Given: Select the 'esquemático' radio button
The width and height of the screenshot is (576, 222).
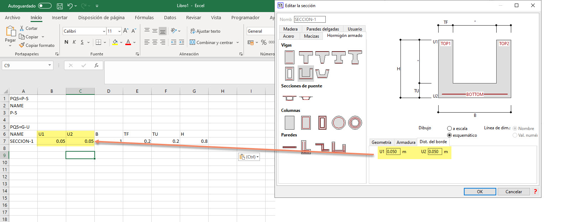Looking at the screenshot, I should point(449,135).
